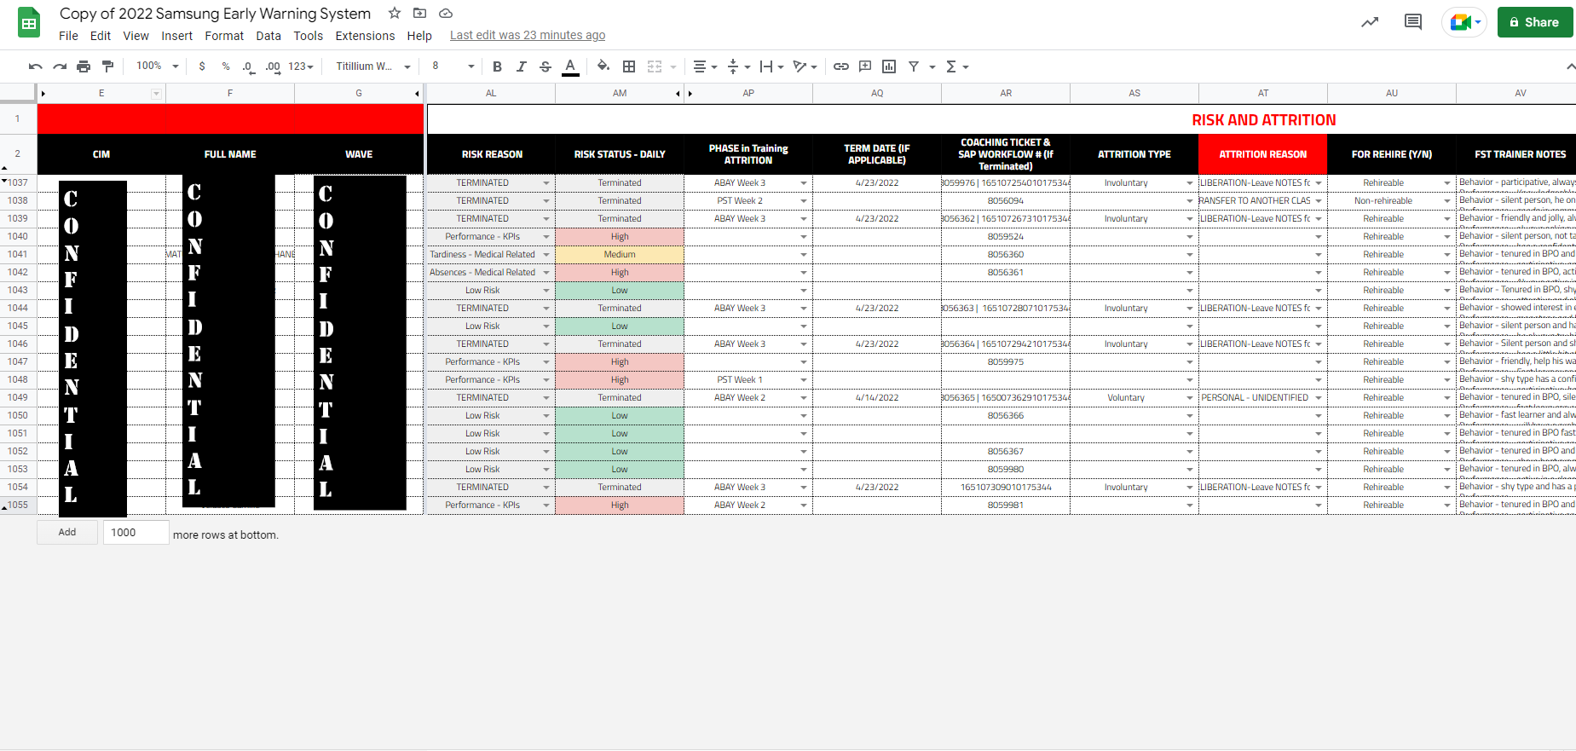Open the File menu
Screen dimensions: 1576x751
[x=68, y=36]
